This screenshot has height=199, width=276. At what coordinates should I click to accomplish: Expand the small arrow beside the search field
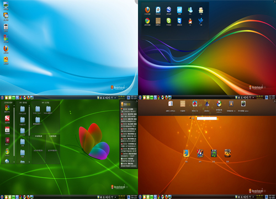point(190,118)
